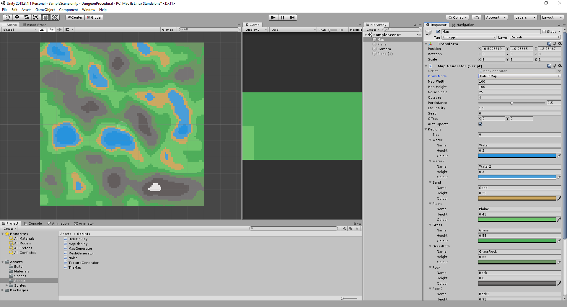Select the Rect Transform tool
This screenshot has width=567, height=307.
pyautogui.click(x=45, y=17)
